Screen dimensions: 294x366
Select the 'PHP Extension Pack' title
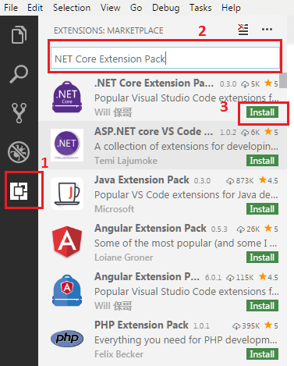(141, 325)
